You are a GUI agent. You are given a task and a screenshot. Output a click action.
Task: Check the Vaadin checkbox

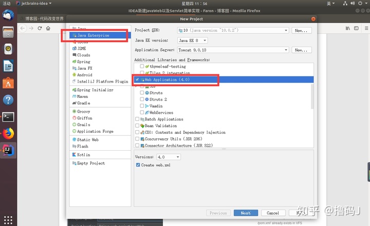[142, 106]
